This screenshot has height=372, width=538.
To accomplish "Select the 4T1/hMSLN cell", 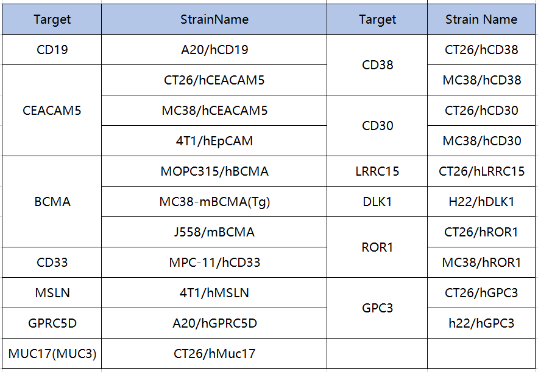I will [x=214, y=293].
